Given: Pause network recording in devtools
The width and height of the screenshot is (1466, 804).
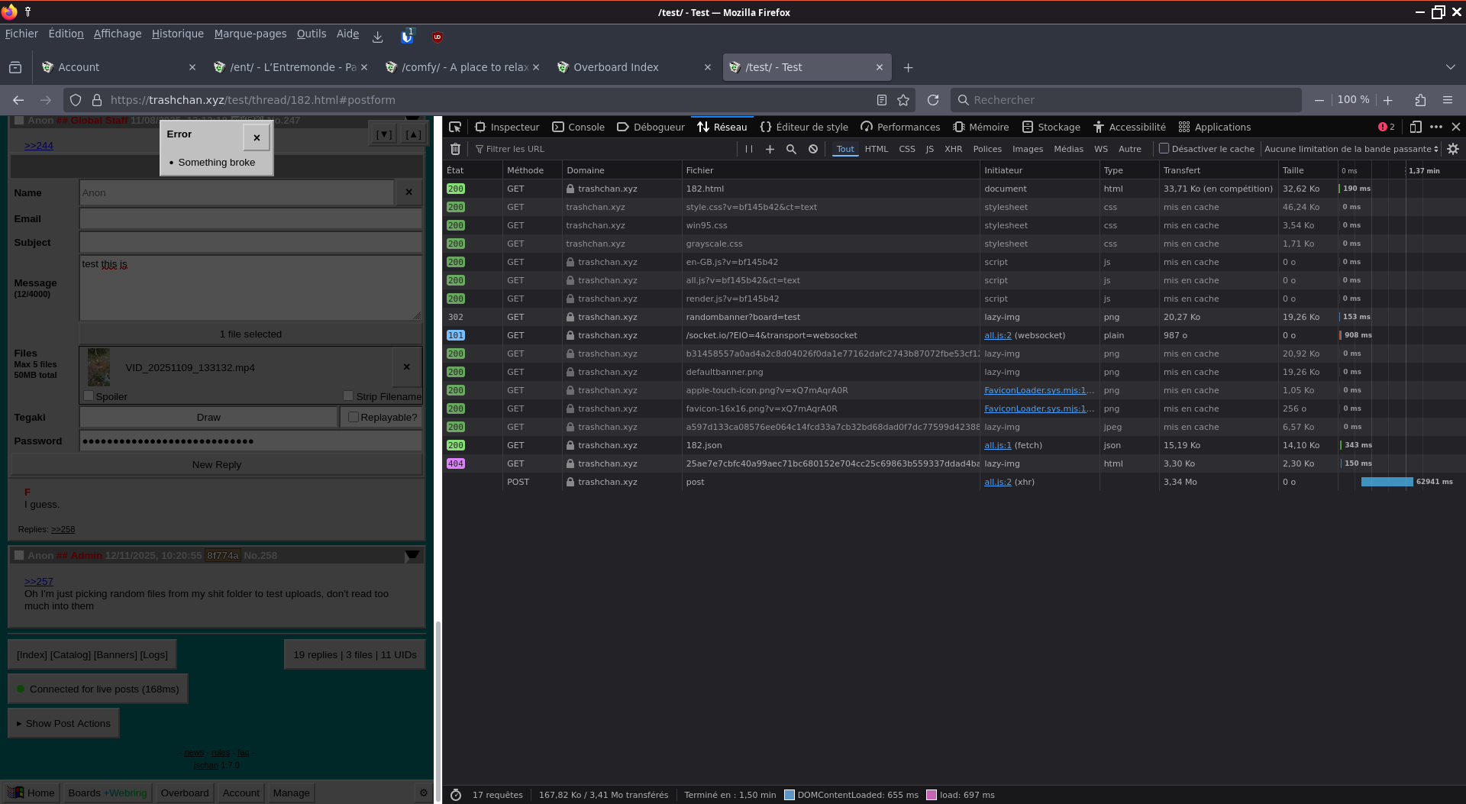Looking at the screenshot, I should [x=748, y=149].
